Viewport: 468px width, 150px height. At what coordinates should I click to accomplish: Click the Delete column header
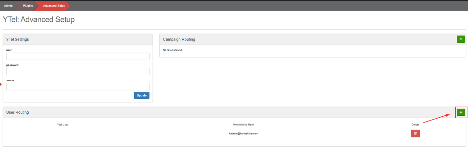pyautogui.click(x=415, y=124)
